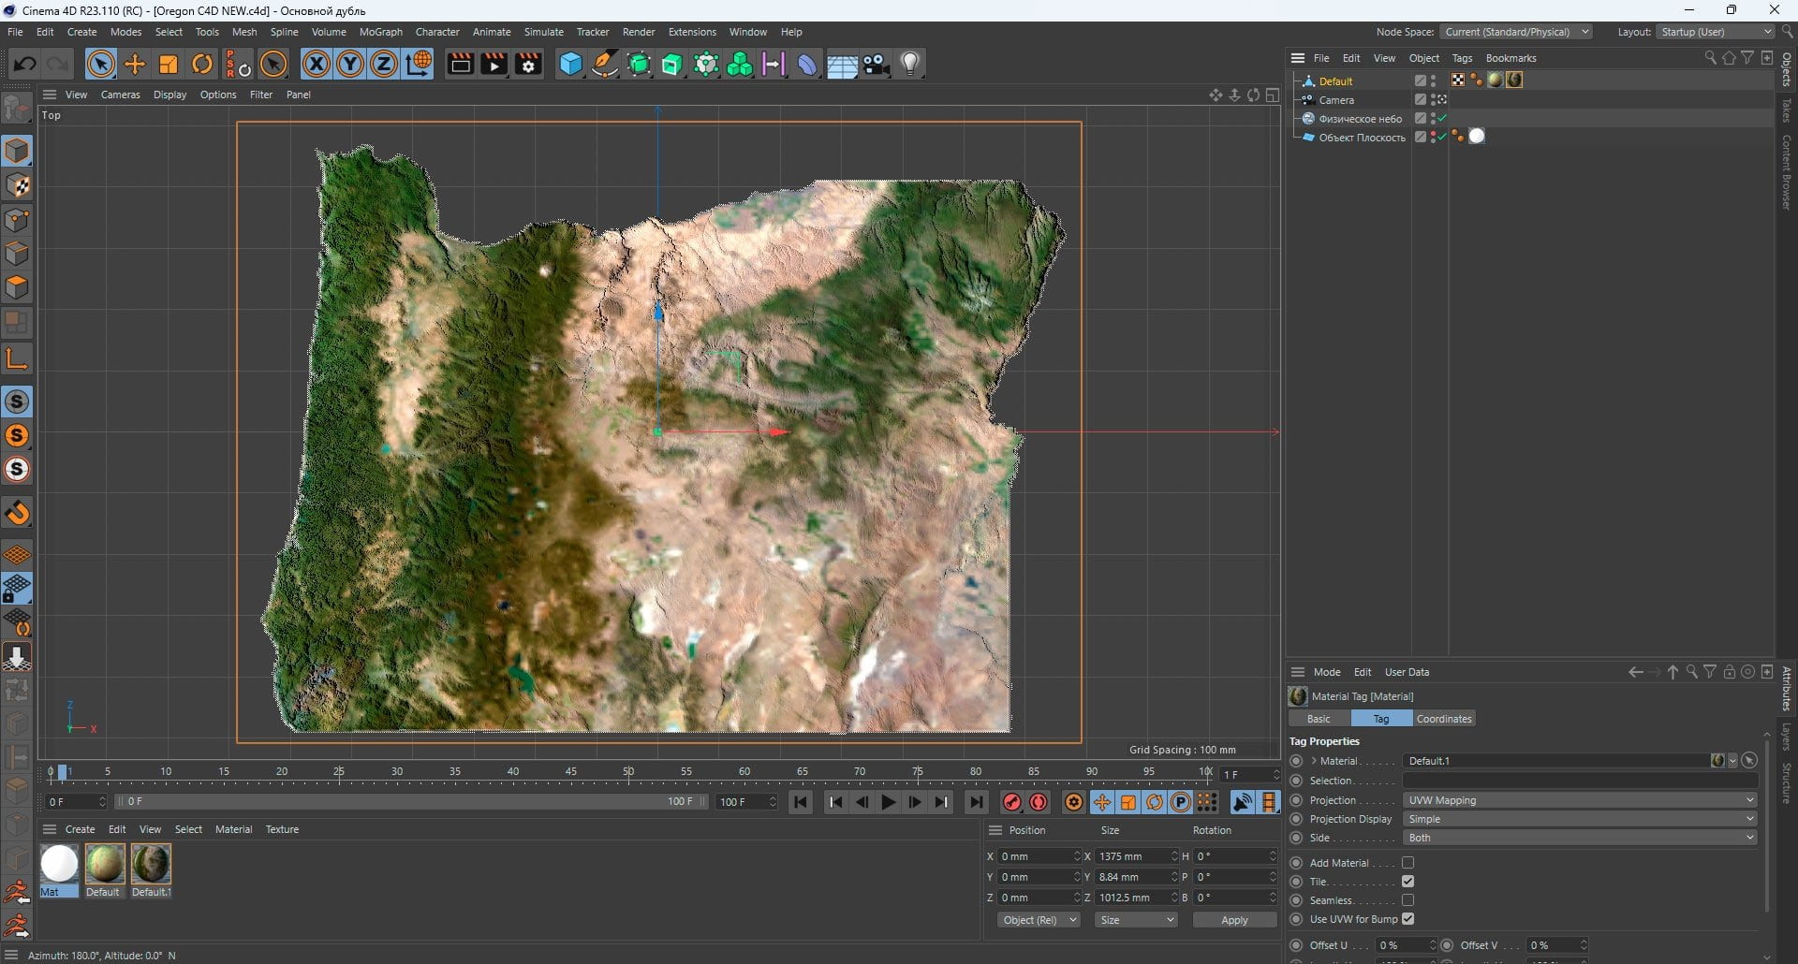Select the Scale tool
The height and width of the screenshot is (964, 1798).
pos(169,64)
